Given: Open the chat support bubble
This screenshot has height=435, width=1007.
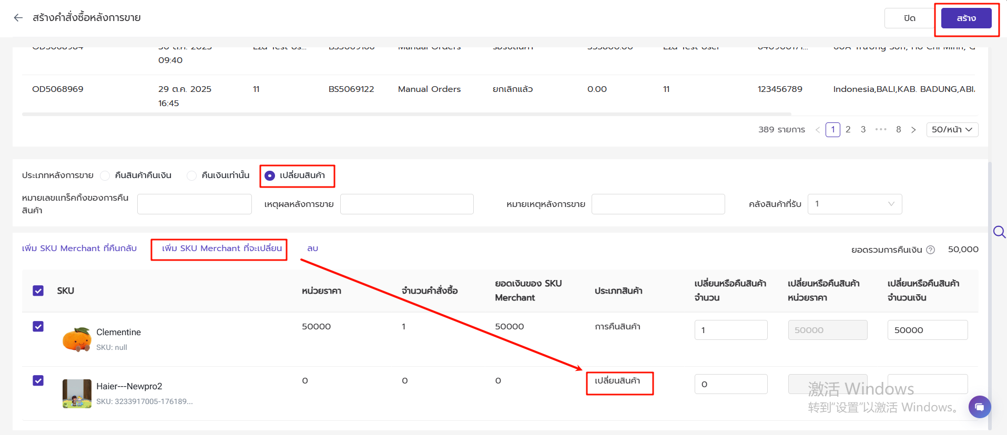Looking at the screenshot, I should [x=979, y=407].
